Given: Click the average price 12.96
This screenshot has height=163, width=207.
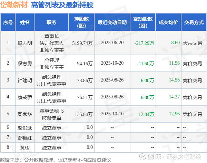Looking at the screenshot, I should (174, 114).
